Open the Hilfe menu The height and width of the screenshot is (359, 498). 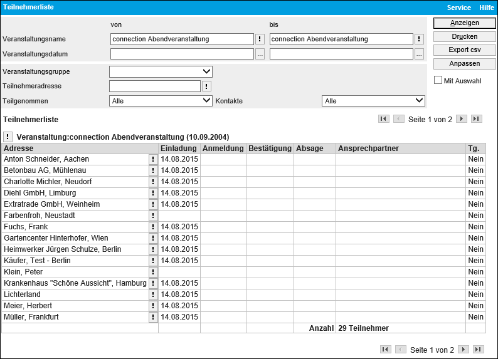click(x=487, y=8)
